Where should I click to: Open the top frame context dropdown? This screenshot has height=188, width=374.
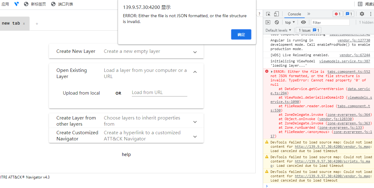pos(290,22)
